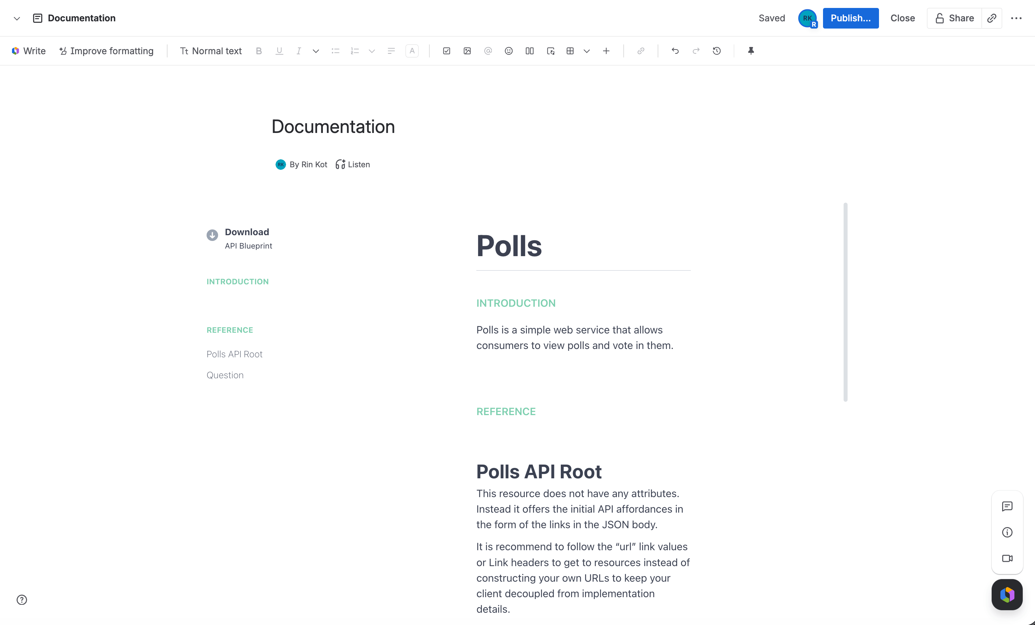Insert a numbered list

pyautogui.click(x=355, y=51)
